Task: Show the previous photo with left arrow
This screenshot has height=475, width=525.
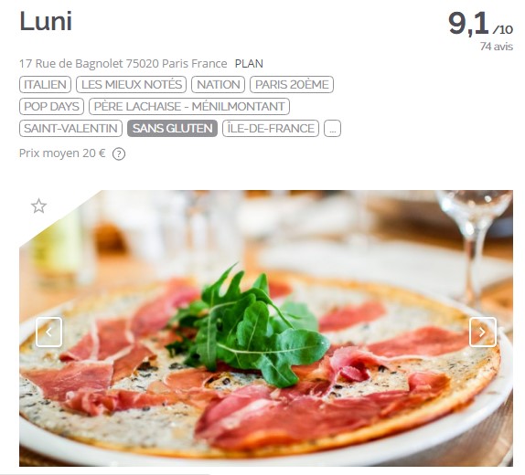Action: [x=48, y=332]
